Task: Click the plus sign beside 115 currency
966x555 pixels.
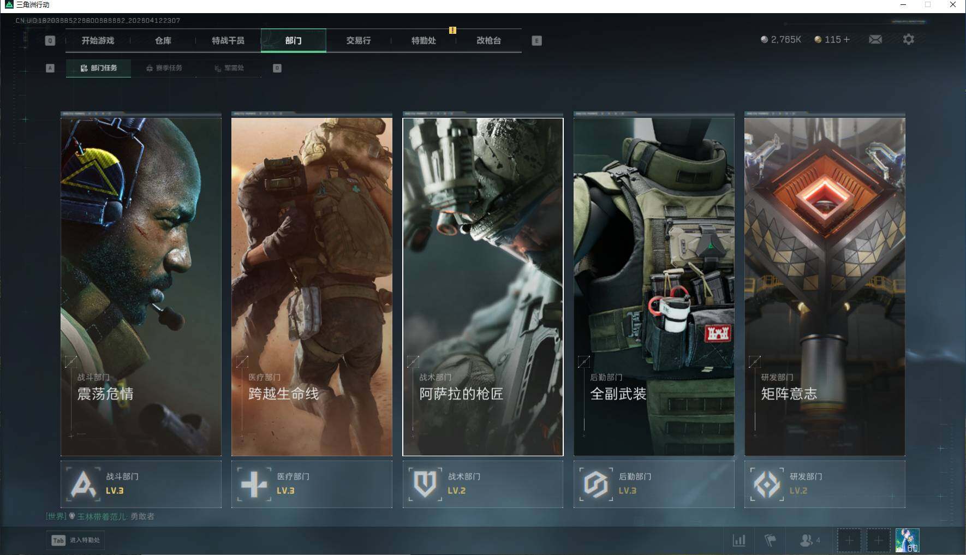Action: click(x=846, y=39)
